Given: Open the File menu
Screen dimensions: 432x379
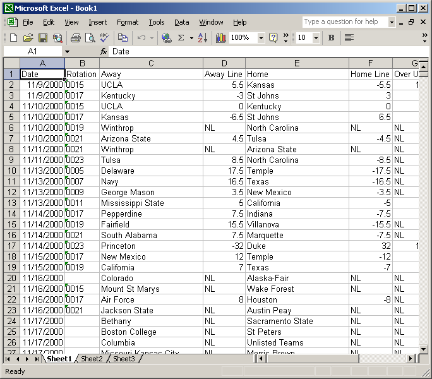Looking at the screenshot, I should [28, 22].
